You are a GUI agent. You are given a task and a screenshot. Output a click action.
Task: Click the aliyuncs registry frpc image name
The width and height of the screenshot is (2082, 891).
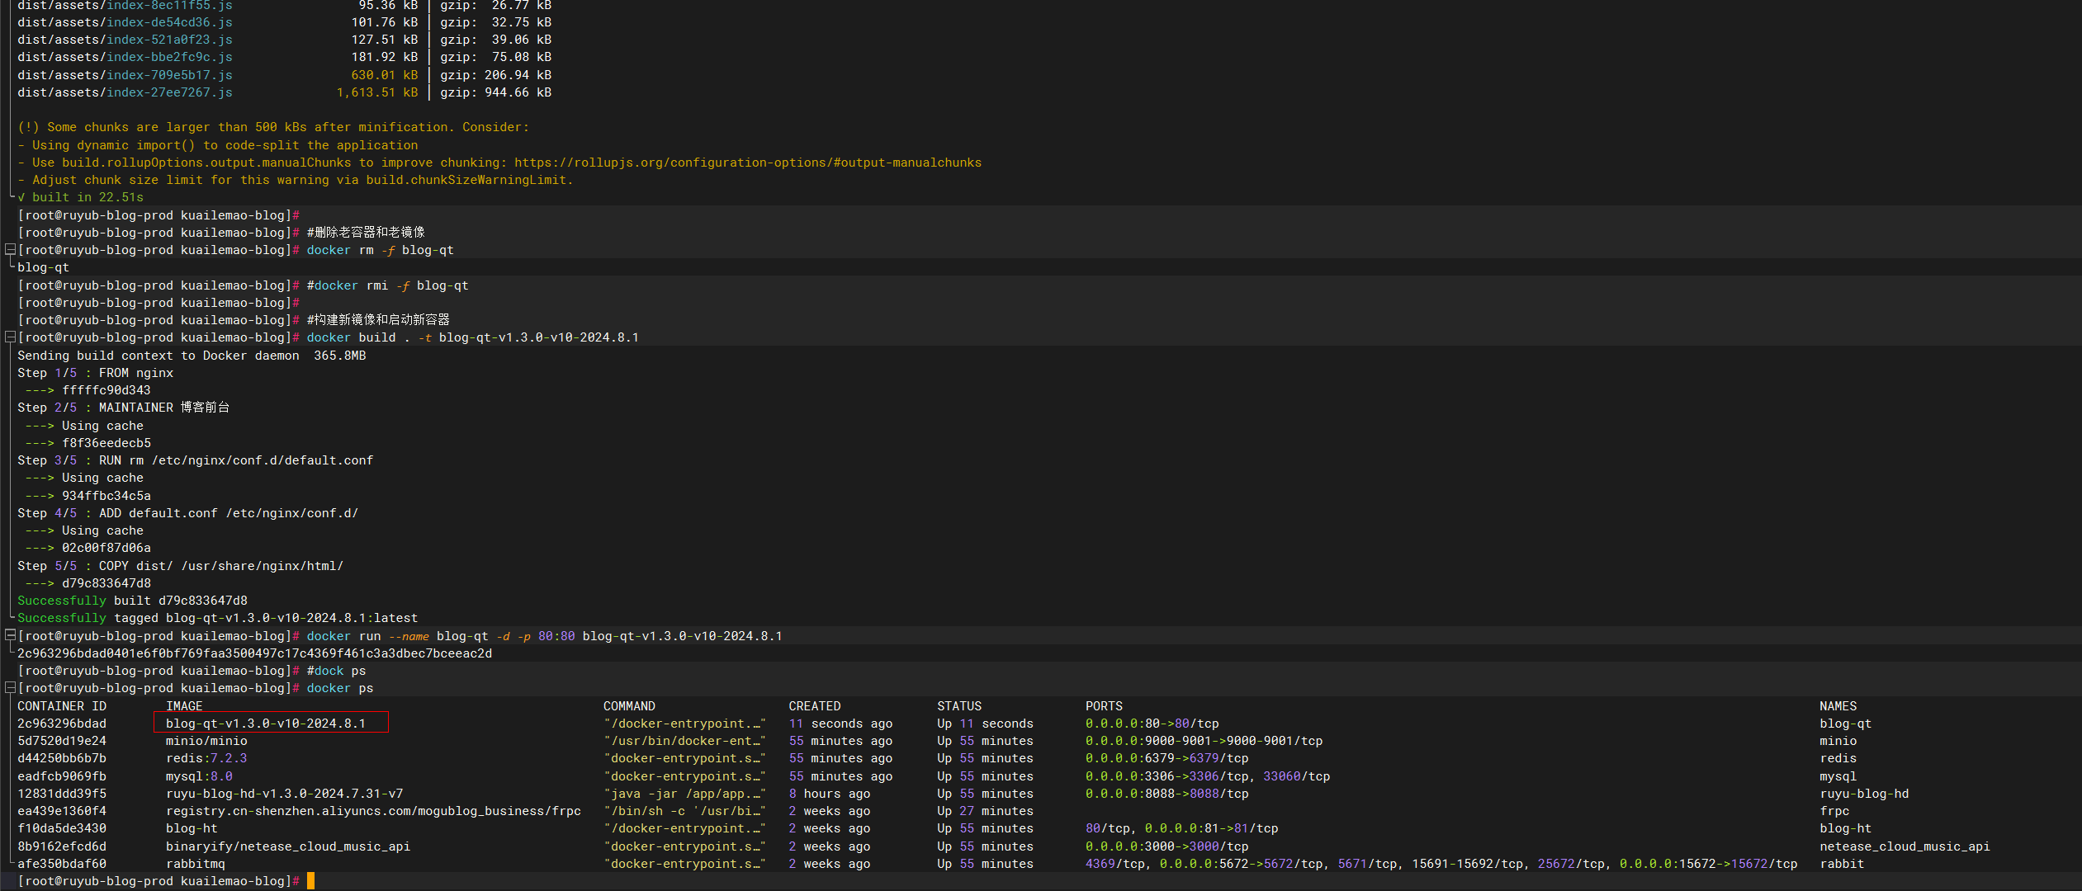[x=373, y=811]
